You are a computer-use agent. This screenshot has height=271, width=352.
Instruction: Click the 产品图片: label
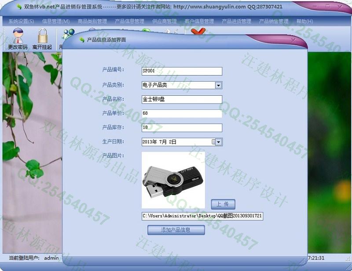tap(113, 155)
